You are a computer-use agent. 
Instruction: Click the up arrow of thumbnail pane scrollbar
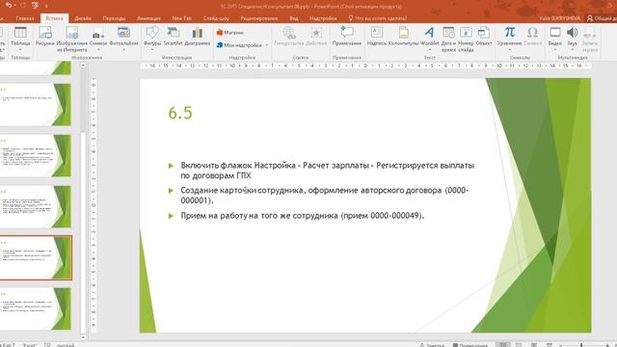[83, 66]
